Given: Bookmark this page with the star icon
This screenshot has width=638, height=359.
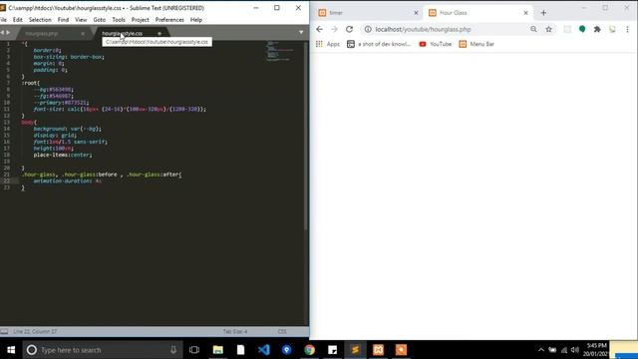Looking at the screenshot, I should click(549, 29).
